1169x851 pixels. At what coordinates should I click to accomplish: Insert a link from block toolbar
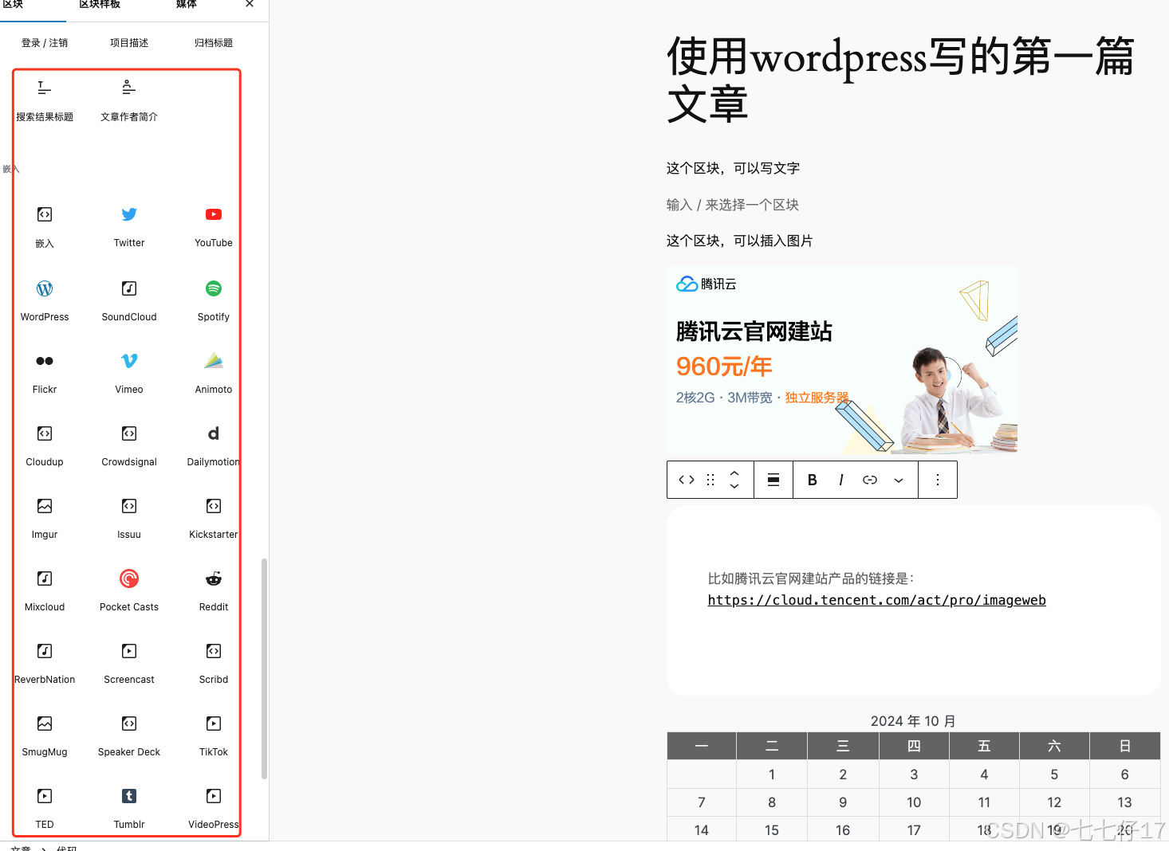click(x=870, y=480)
